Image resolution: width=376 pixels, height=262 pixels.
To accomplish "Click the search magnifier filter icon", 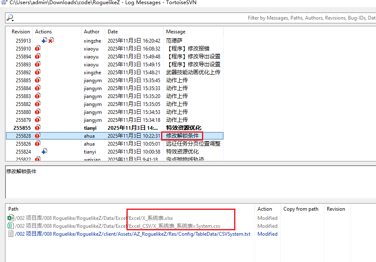I will click(10, 18).
